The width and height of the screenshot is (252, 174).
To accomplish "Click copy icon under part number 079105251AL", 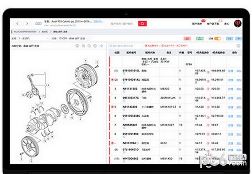I will (124, 82).
